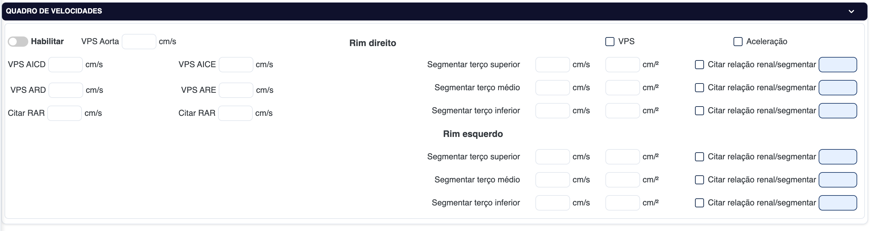871x231 pixels.
Task: Toggle the Habilitar switch
Action: pyautogui.click(x=18, y=42)
